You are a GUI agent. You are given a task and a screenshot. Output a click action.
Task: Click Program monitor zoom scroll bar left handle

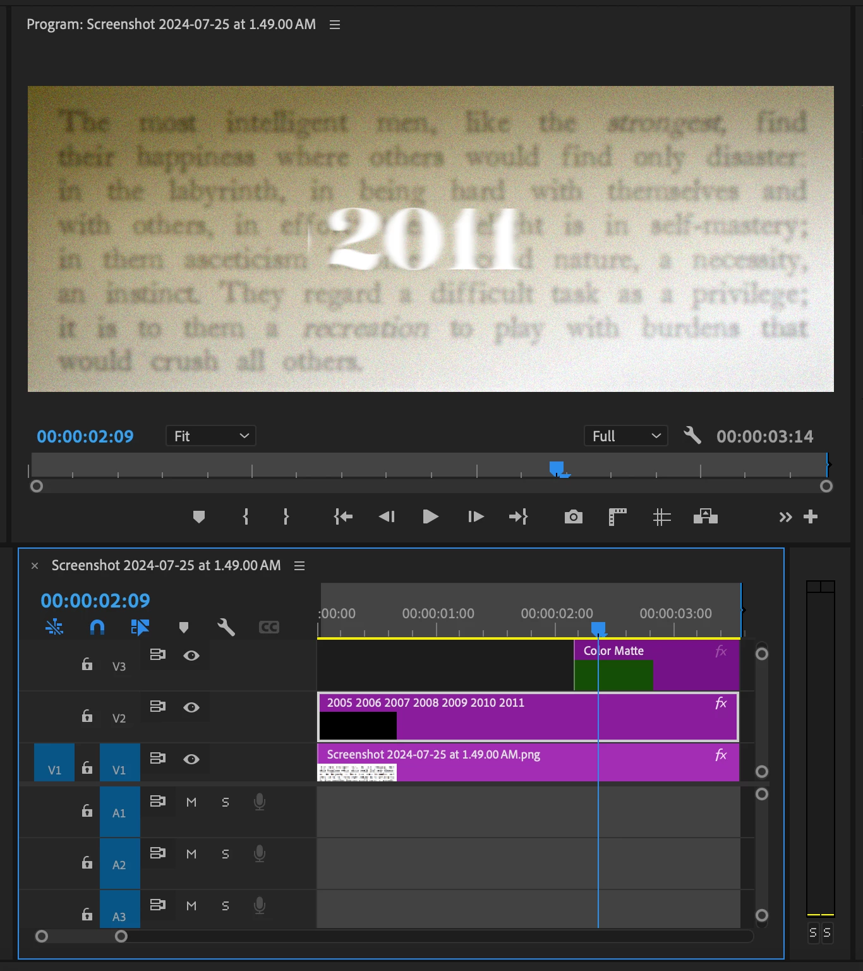point(37,486)
